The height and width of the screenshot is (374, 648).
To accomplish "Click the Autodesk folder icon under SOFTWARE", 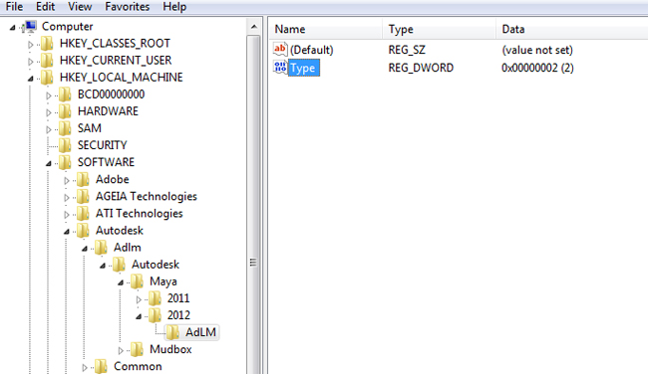I will 83,230.
